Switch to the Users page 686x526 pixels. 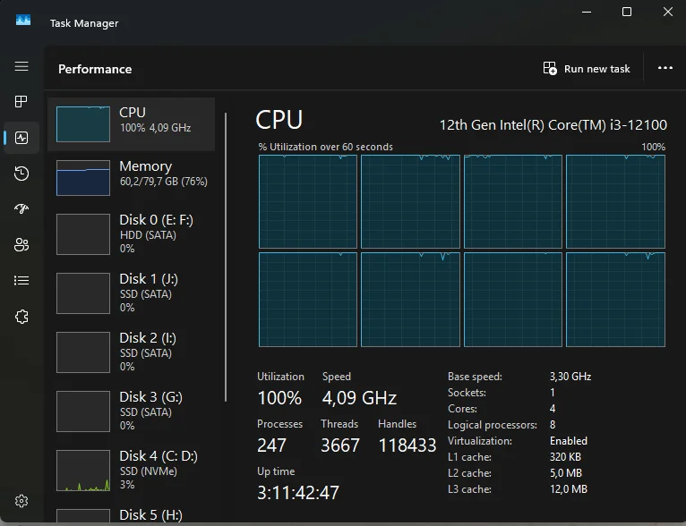[x=21, y=245]
